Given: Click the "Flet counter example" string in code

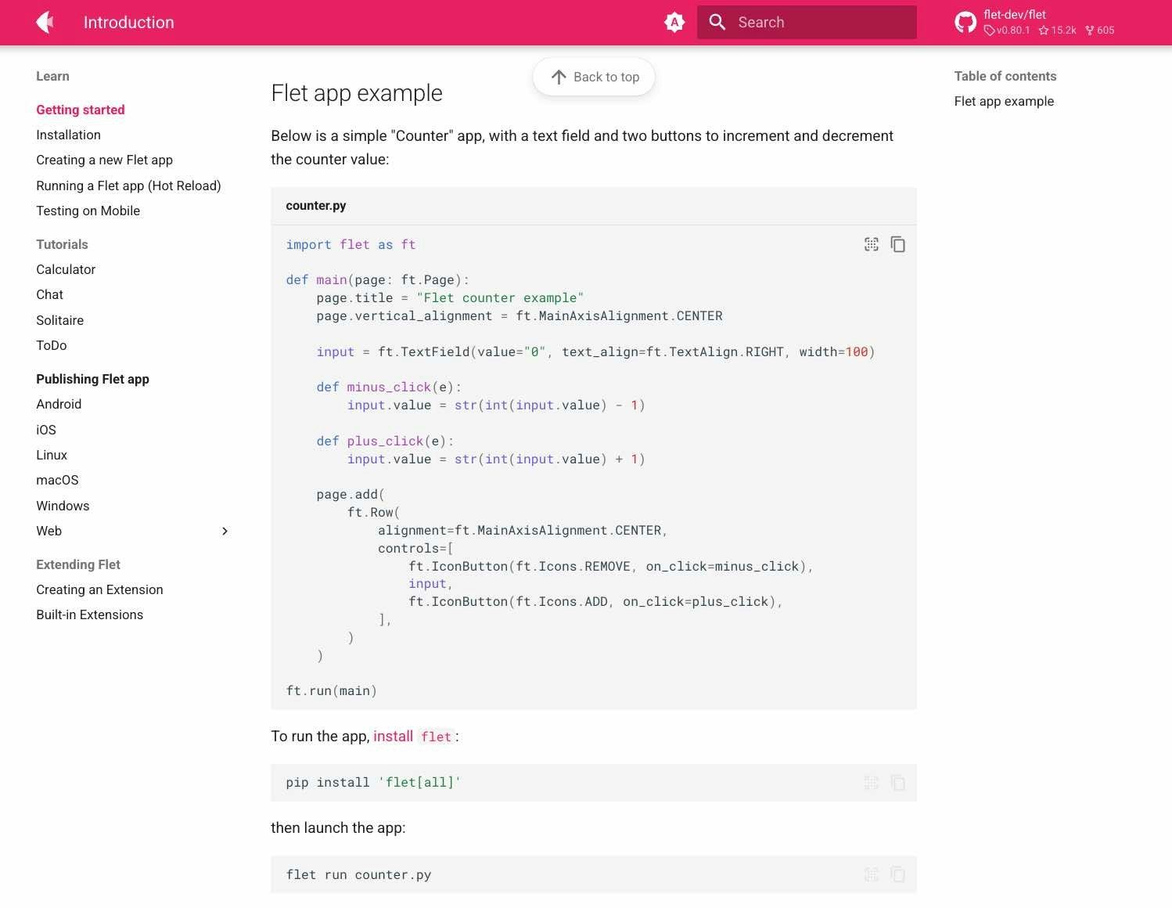Looking at the screenshot, I should 500,297.
